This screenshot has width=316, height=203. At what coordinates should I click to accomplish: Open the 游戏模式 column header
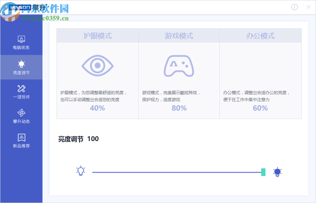tap(179, 35)
